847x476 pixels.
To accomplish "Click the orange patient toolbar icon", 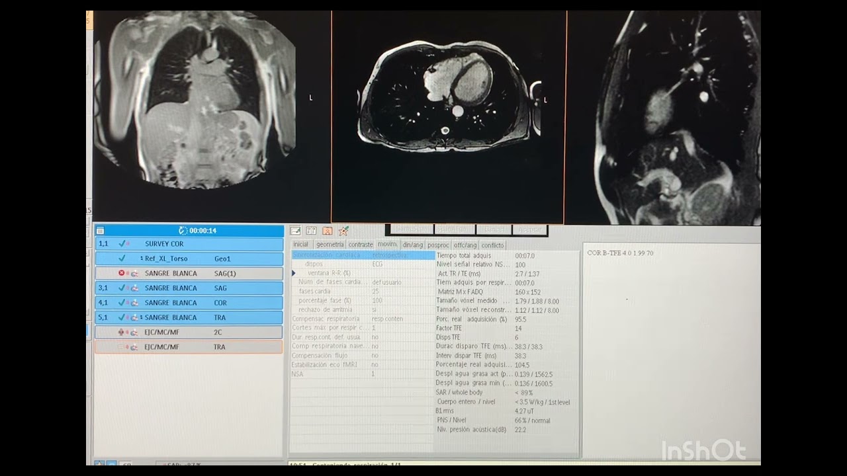I will 327,231.
